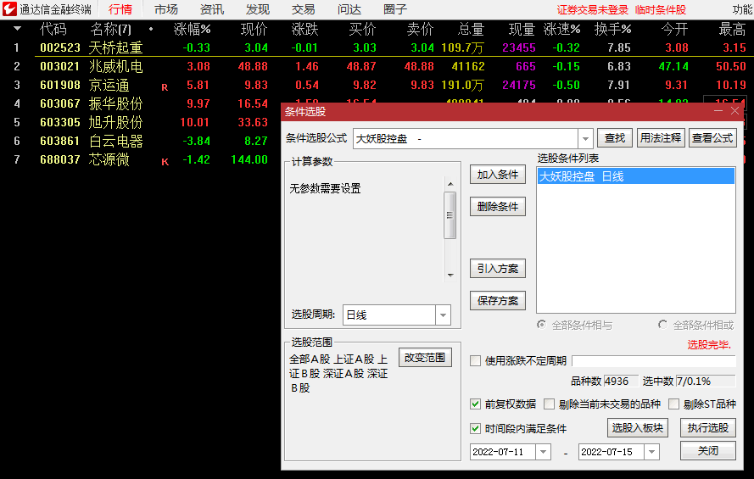Minimize the 条件选股 dialog
Image resolution: width=754 pixels, height=479 pixels.
(x=718, y=111)
